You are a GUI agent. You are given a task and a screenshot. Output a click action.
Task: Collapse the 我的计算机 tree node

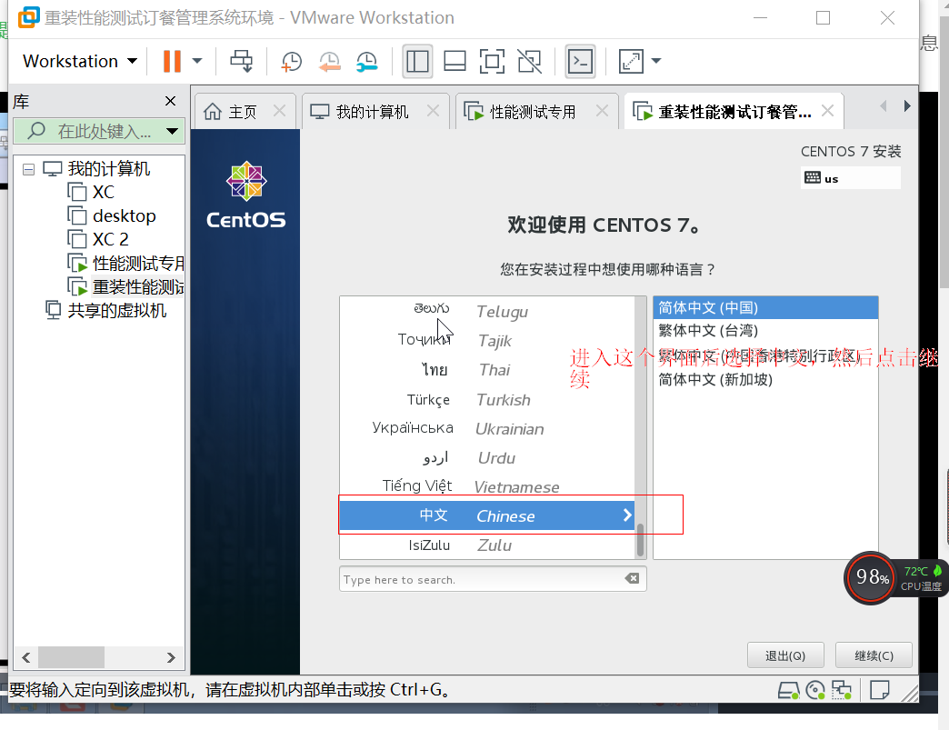28,169
